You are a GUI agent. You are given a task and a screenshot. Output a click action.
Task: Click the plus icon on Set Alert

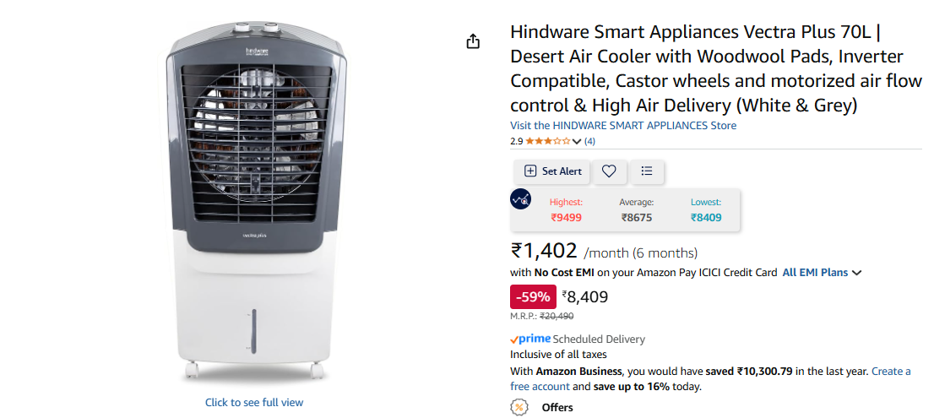pyautogui.click(x=530, y=171)
